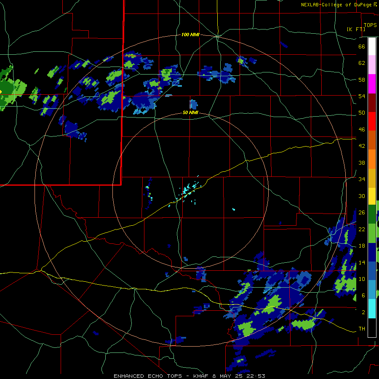
Task: Select the 42 legend value
Action: [x=362, y=146]
